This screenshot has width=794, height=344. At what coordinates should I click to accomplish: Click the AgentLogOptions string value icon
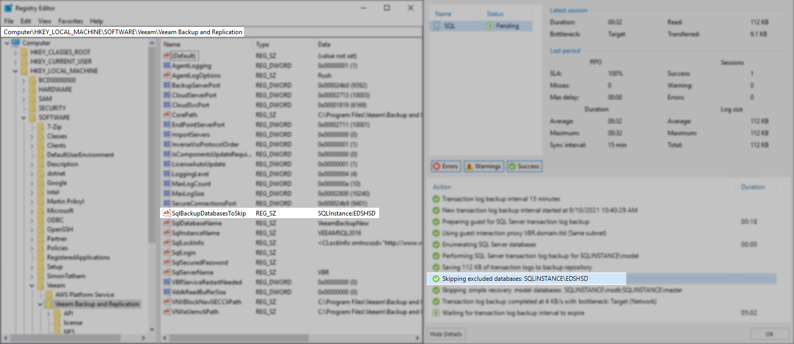(x=167, y=76)
